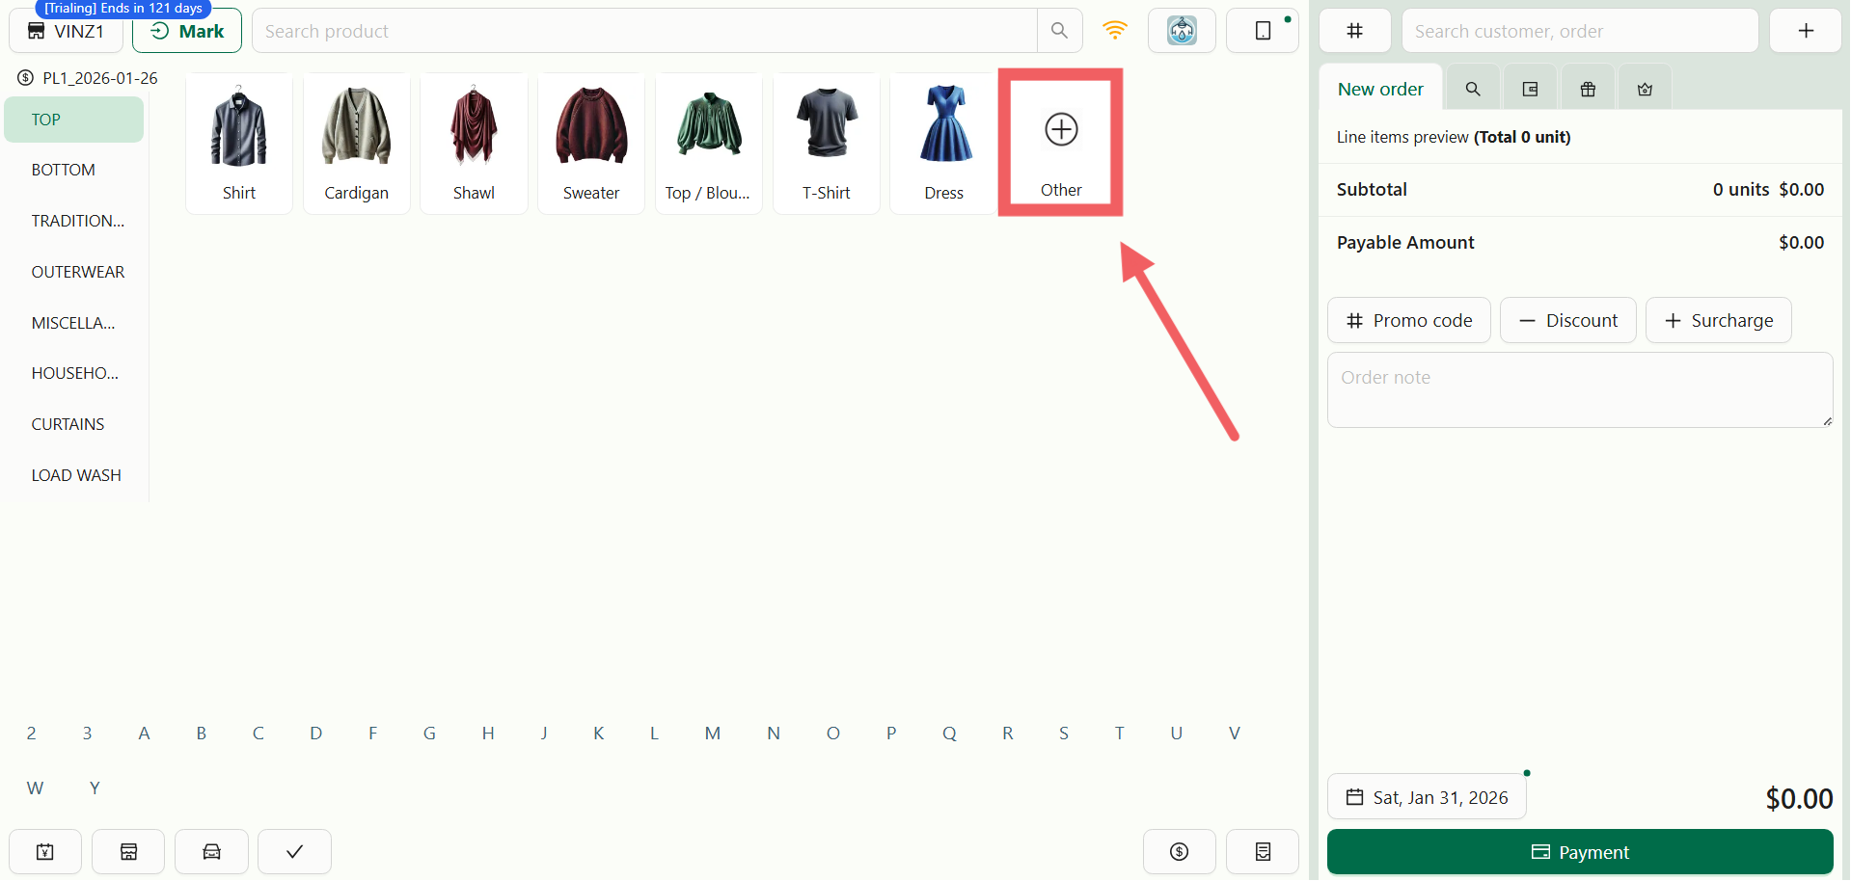This screenshot has width=1851, height=881.
Task: Select the TRADITION... category
Action: click(74, 221)
